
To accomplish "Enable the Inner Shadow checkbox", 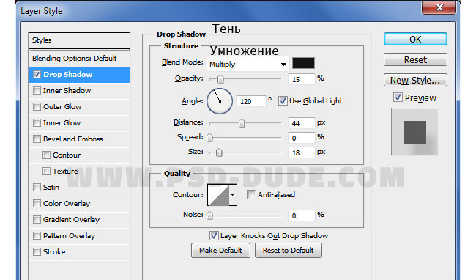I will (x=37, y=90).
